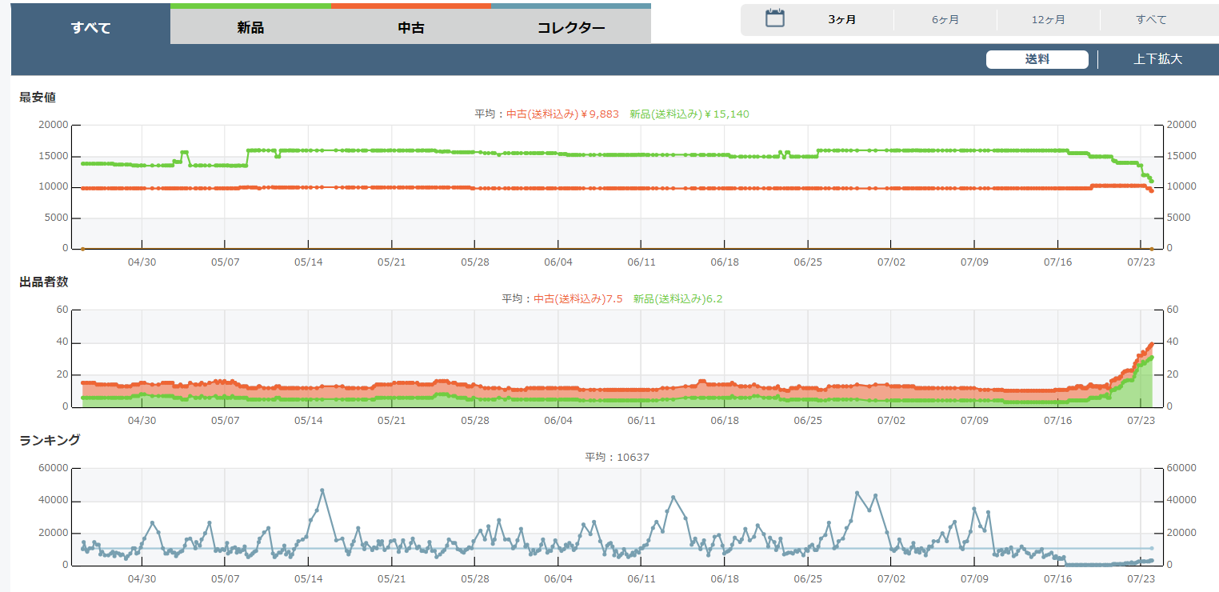Switch to the コレクター tab
The height and width of the screenshot is (592, 1219).
click(570, 28)
